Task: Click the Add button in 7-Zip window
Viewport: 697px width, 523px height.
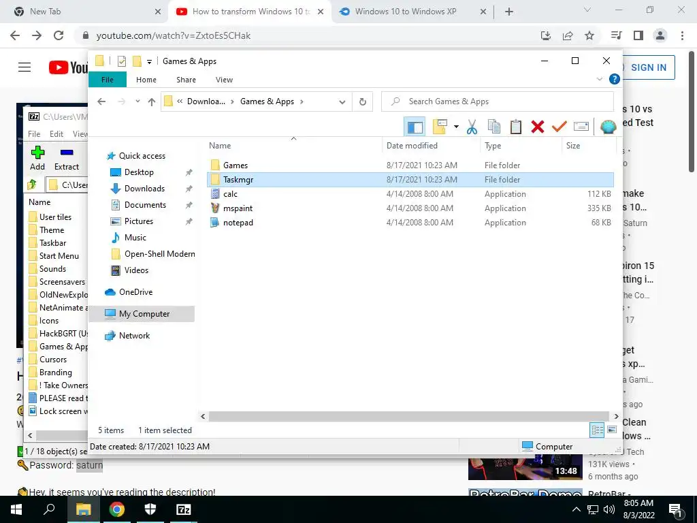Action: 37,158
